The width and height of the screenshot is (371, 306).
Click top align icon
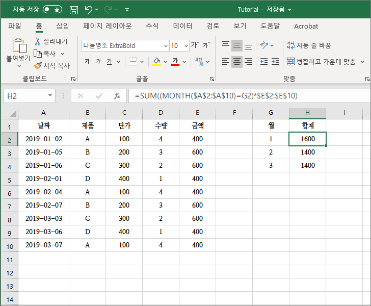click(x=225, y=45)
